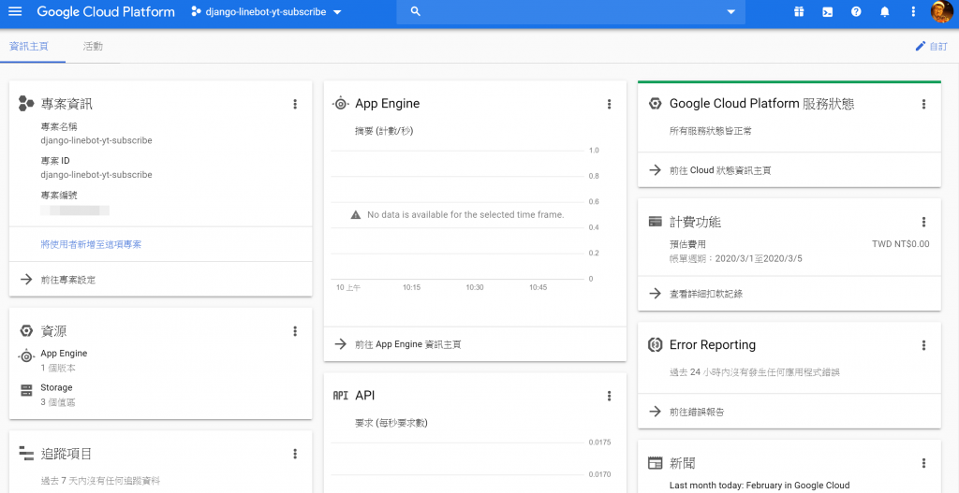Image resolution: width=959 pixels, height=493 pixels.
Task: Click the Error Reporting header icon
Action: pyautogui.click(x=655, y=345)
